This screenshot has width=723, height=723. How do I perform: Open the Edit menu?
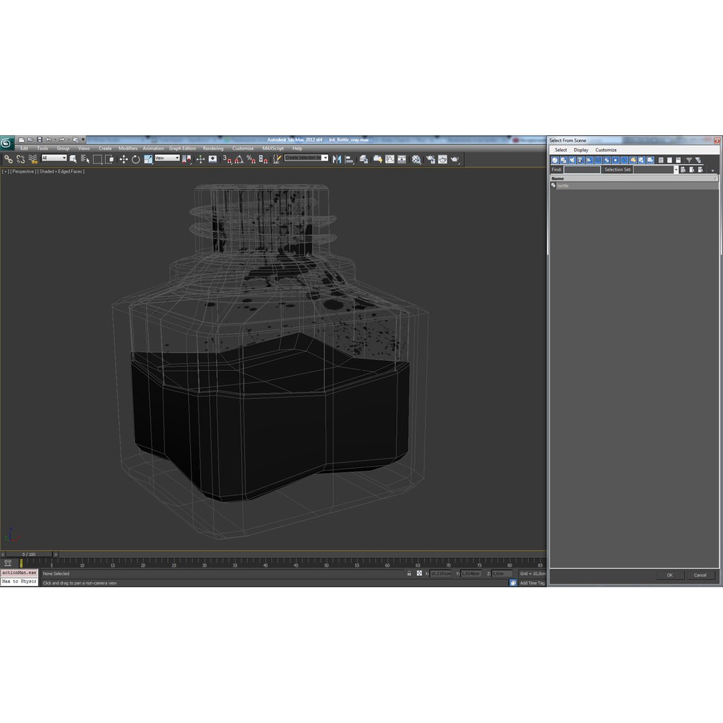[24, 149]
